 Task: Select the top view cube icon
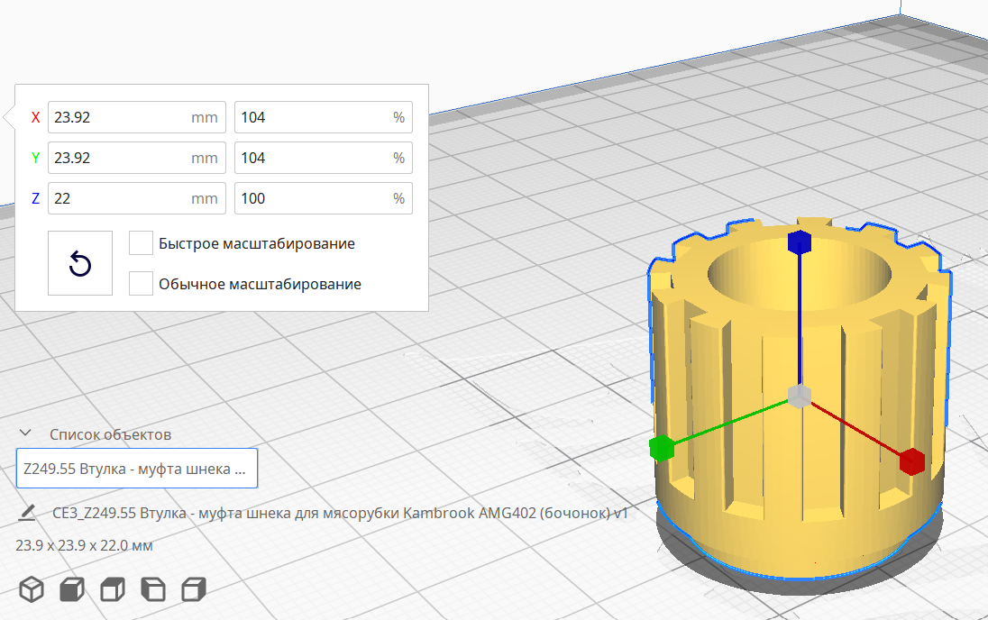point(112,589)
